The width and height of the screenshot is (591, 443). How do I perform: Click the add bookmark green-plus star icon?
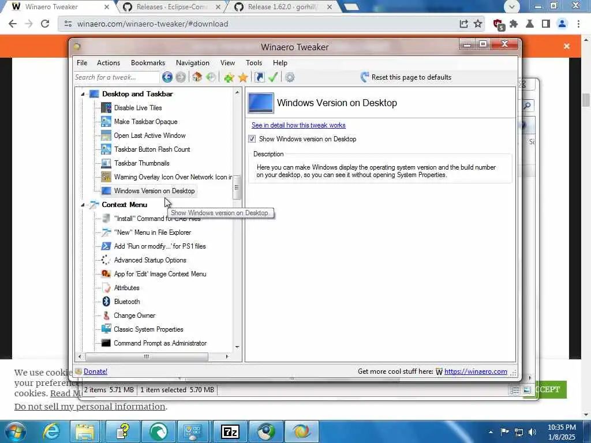pyautogui.click(x=229, y=77)
